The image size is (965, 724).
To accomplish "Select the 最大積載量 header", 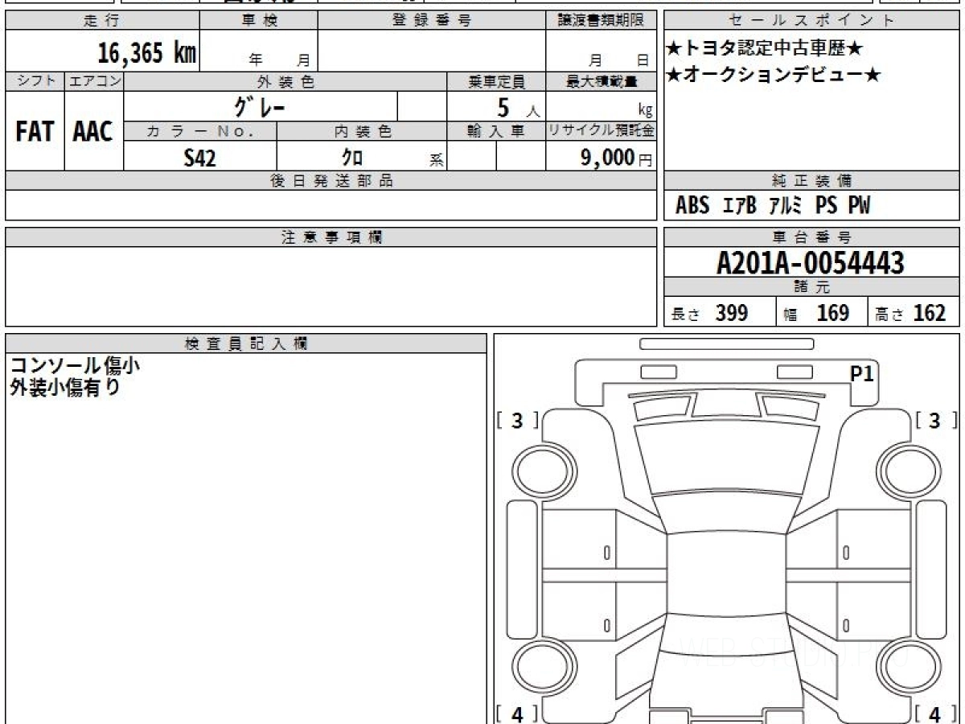I will pyautogui.click(x=602, y=81).
